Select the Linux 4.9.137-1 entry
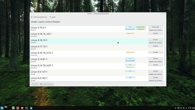The width and height of the screenshot is (195, 110). pos(39,72)
